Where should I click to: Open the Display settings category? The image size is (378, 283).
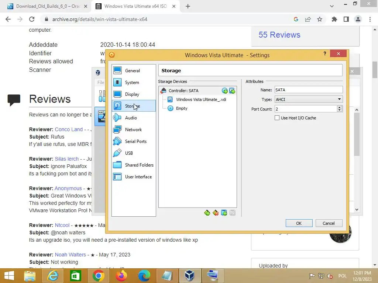point(134,94)
